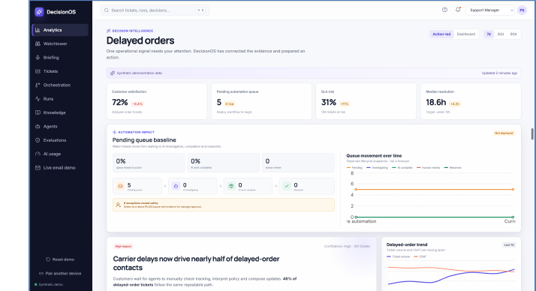Click the Not deployed status badge
The image size is (536, 291).
(x=504, y=133)
